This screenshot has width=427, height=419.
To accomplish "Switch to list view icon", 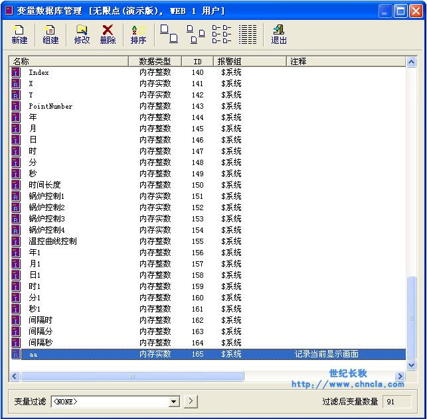I will point(222,34).
